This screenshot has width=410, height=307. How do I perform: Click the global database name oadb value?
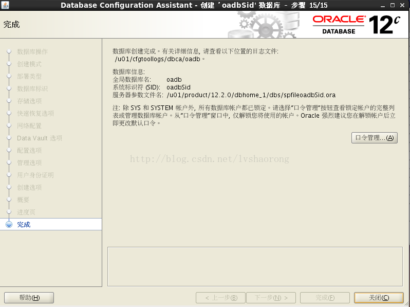coord(174,80)
